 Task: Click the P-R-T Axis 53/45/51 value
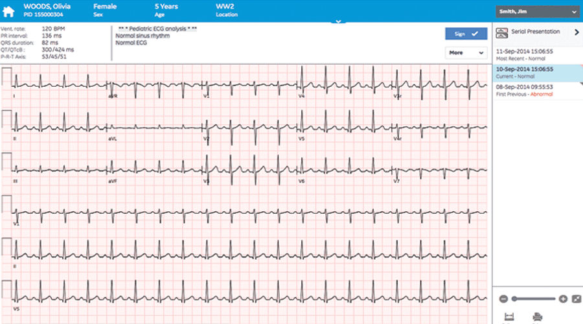point(54,56)
